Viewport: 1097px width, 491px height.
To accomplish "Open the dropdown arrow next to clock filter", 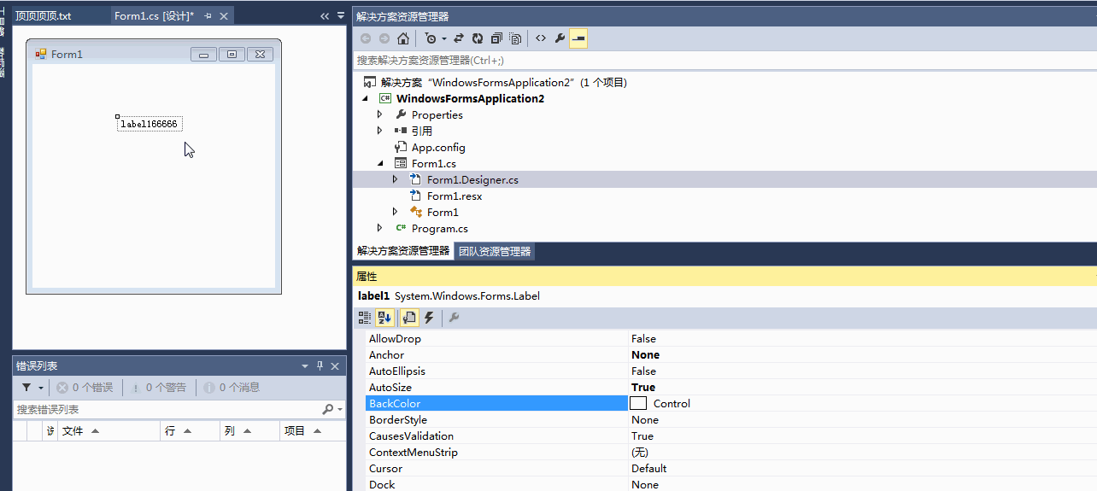I will (444, 38).
